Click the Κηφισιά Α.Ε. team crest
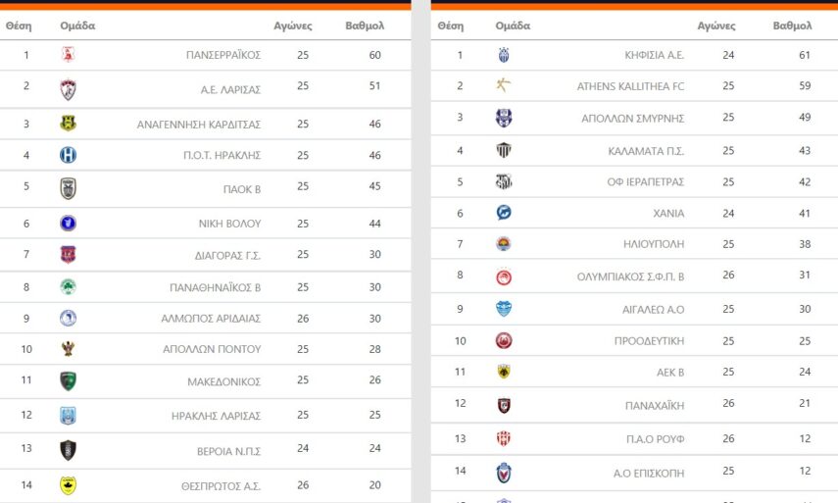The height and width of the screenshot is (503, 838). point(504,55)
